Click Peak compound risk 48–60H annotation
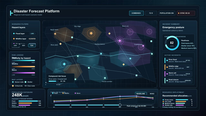Viewport: 206px width, 116px height. click(x=136, y=106)
